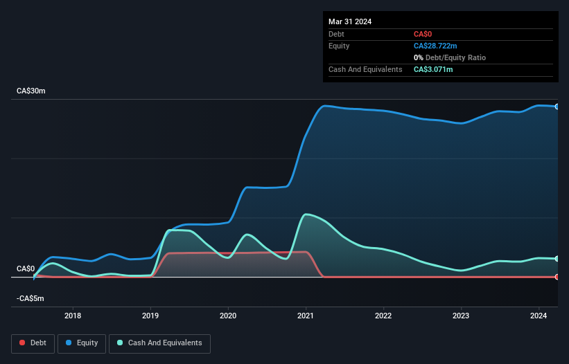Click the tooltip Equity label

click(339, 46)
